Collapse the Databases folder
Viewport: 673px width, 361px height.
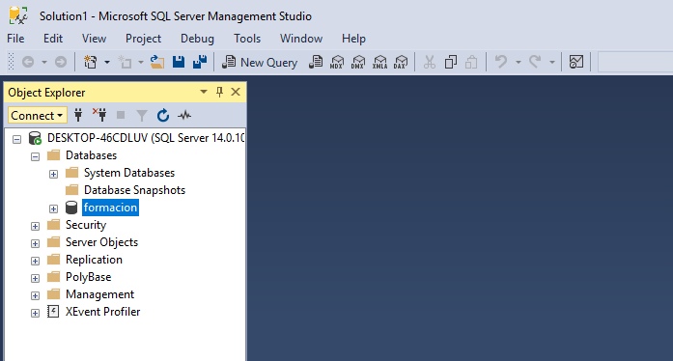tap(35, 156)
